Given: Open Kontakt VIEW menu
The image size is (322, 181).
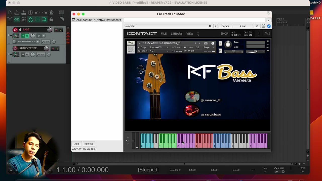Looking at the screenshot, I should tap(190, 34).
